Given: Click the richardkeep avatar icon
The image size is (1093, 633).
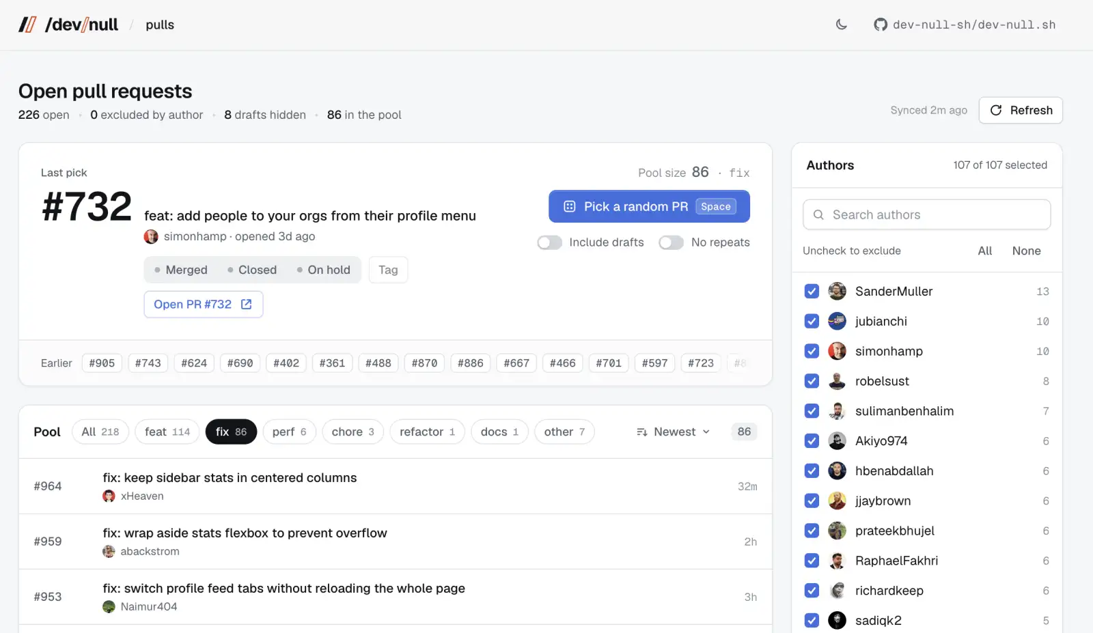Looking at the screenshot, I should pyautogui.click(x=837, y=591).
